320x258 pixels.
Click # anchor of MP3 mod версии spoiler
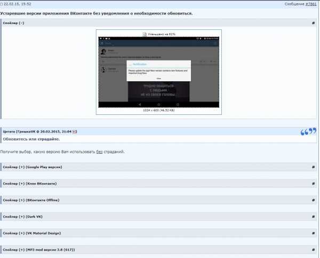click(313, 250)
